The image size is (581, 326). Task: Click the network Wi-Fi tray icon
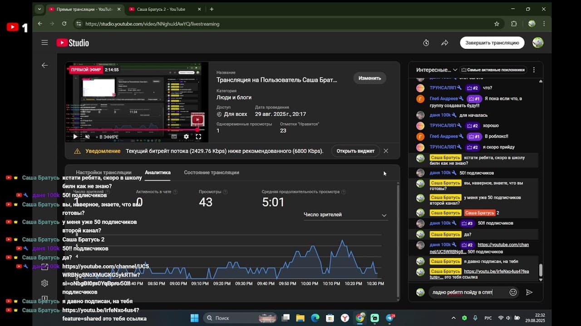(x=501, y=318)
